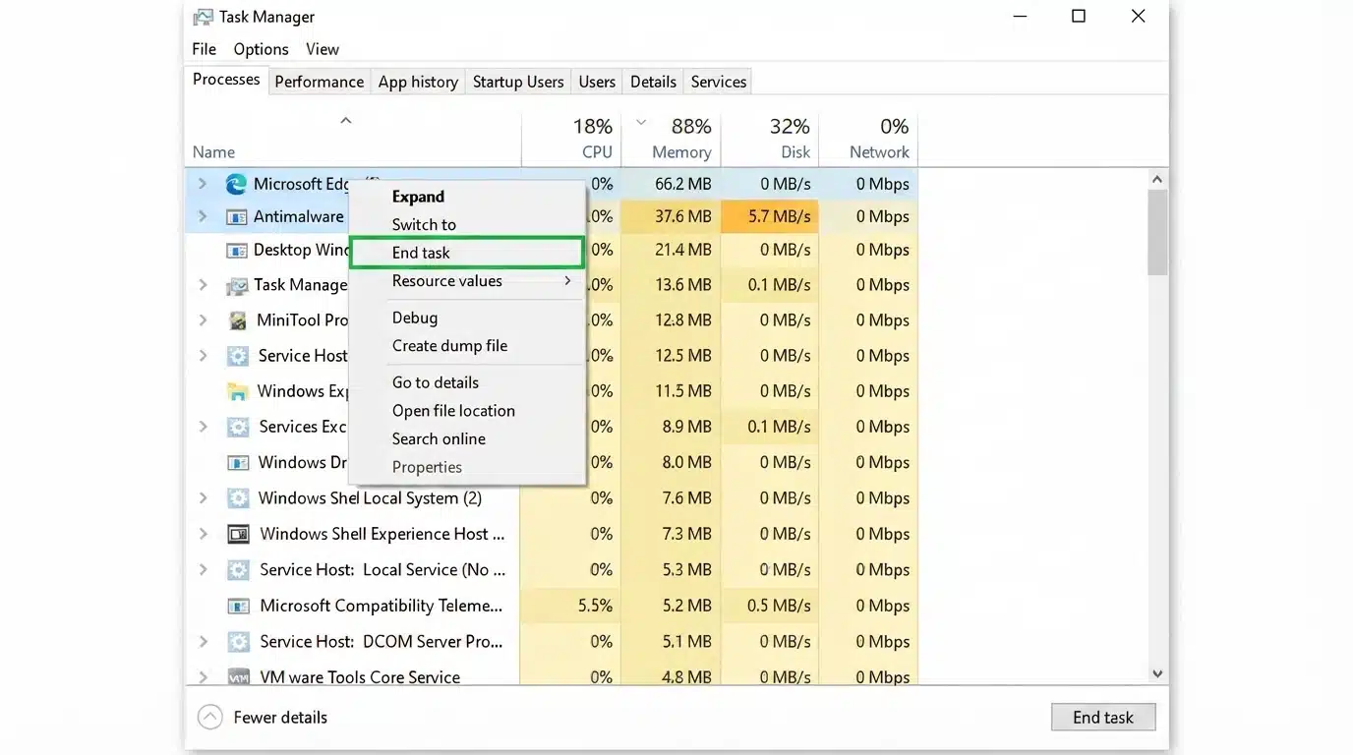Switch to the App history tab
The width and height of the screenshot is (1353, 755).
pyautogui.click(x=418, y=82)
